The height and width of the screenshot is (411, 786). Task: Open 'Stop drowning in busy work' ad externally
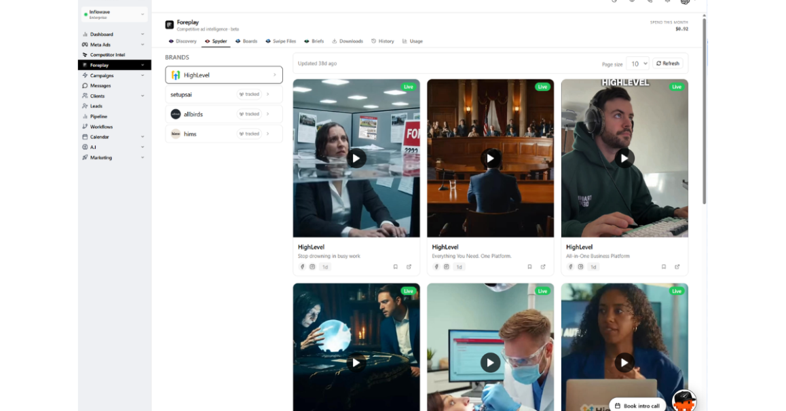(x=409, y=267)
